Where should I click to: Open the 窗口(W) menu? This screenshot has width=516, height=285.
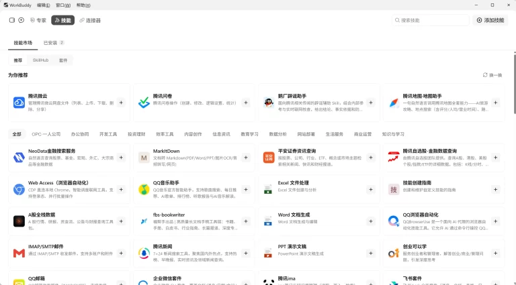pyautogui.click(x=63, y=5)
